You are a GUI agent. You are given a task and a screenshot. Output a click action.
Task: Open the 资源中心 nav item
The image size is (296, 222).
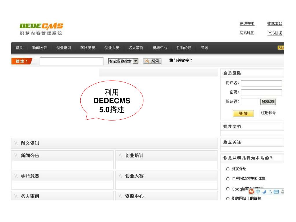pos(160,48)
